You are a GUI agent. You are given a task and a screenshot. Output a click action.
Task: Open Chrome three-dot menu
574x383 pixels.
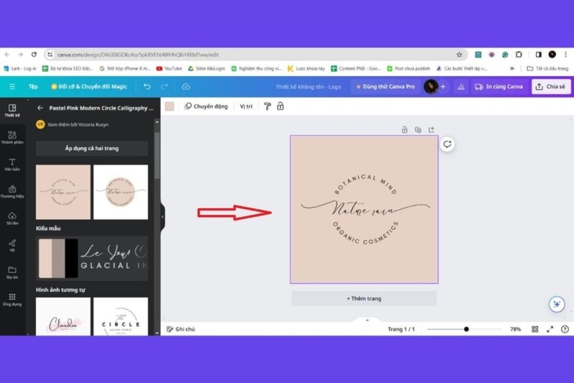[x=565, y=54]
